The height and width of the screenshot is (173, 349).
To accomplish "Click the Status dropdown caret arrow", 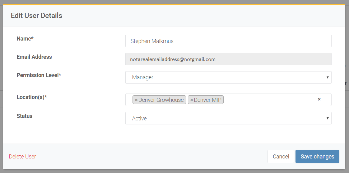I will 327,118.
